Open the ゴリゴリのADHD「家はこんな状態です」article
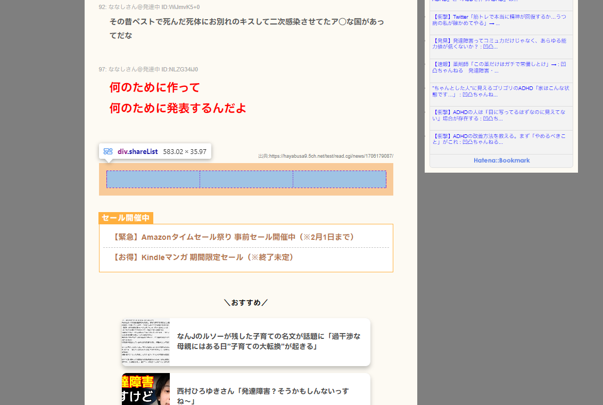This screenshot has width=603, height=405. [x=500, y=91]
